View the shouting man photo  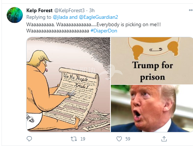point(152,108)
